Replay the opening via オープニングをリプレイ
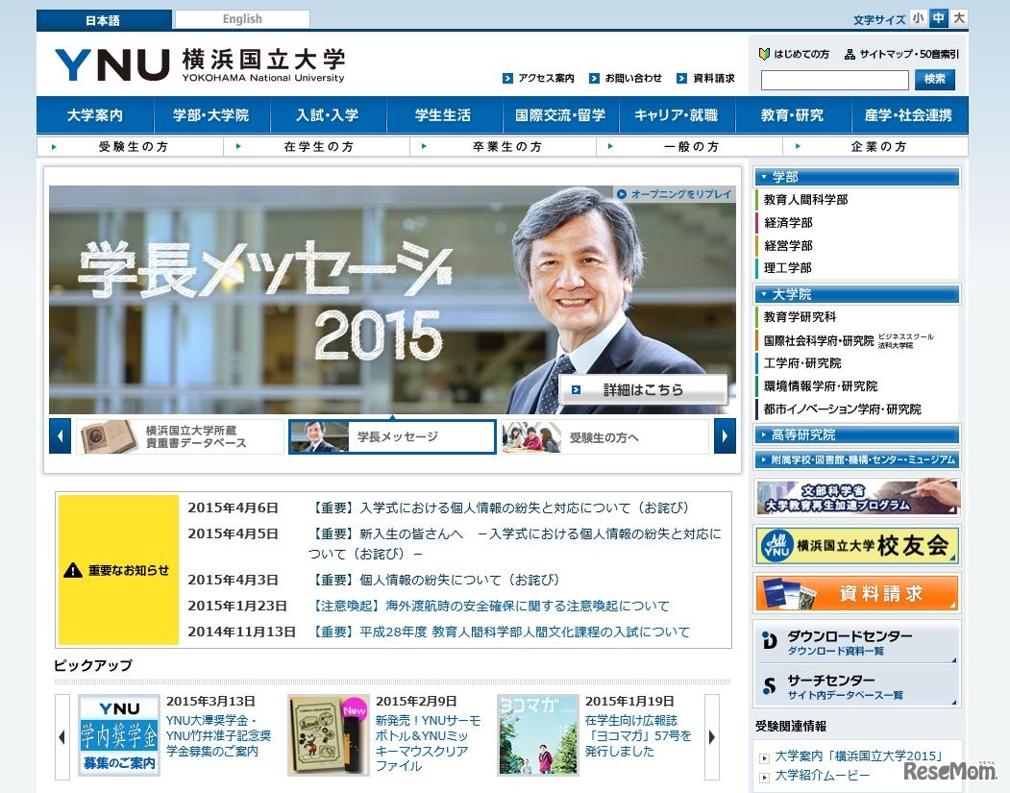1010x793 pixels. pyautogui.click(x=675, y=194)
